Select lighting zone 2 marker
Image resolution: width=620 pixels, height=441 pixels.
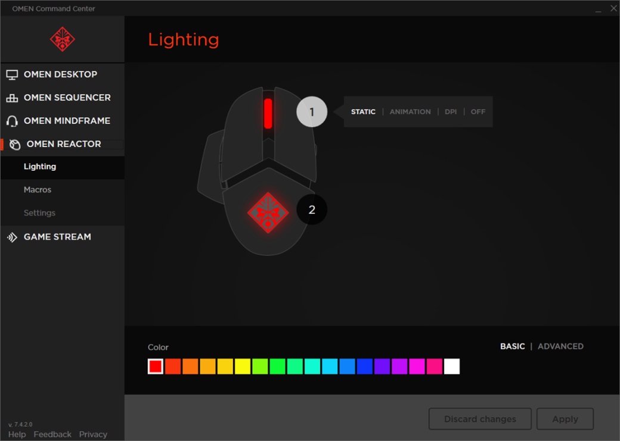point(312,209)
